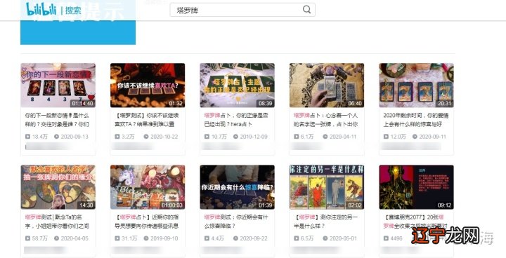Click play-count icon beside 4496
Viewport: 506px width, 258px height.
(386, 238)
